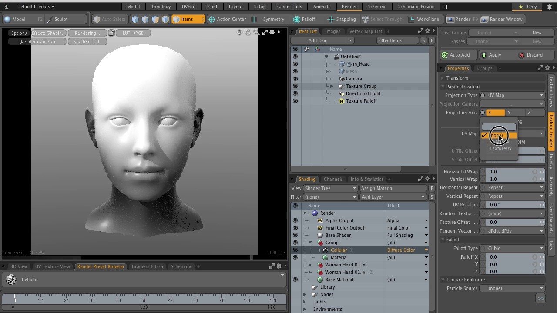Click the Falloff X value field
557x313 pixels.
[513, 257]
